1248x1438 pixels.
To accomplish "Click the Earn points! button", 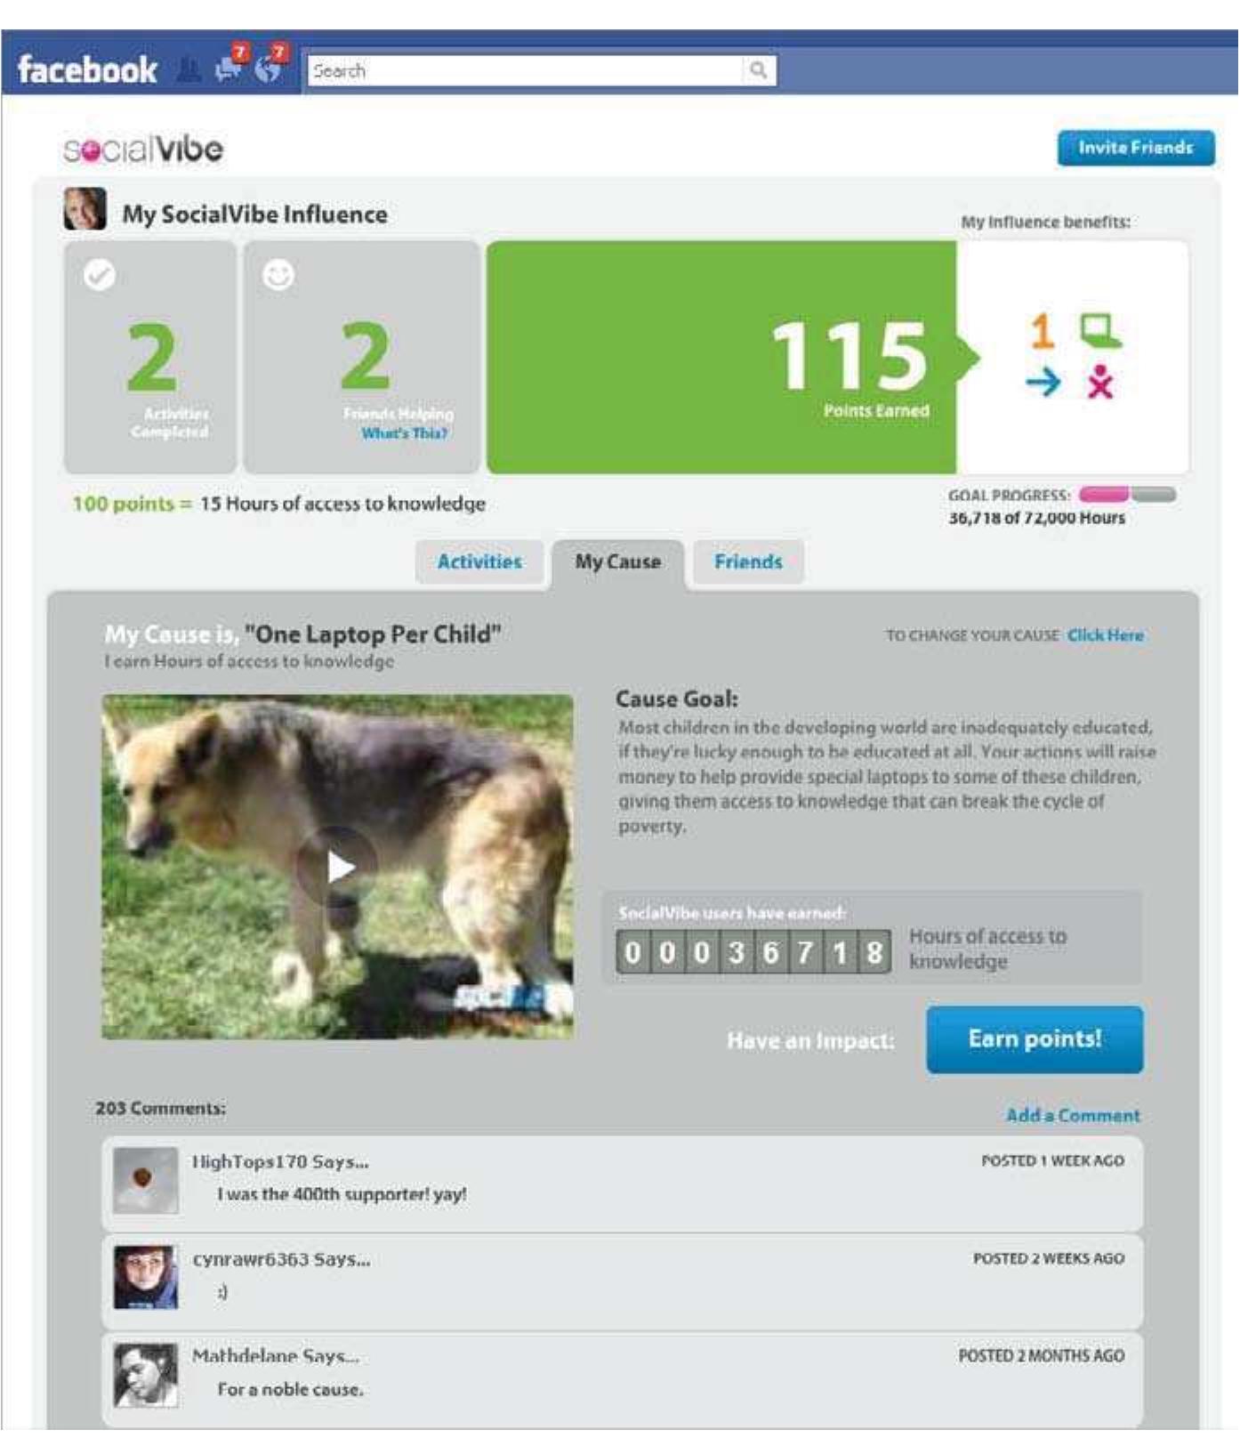I will pos(1035,1039).
